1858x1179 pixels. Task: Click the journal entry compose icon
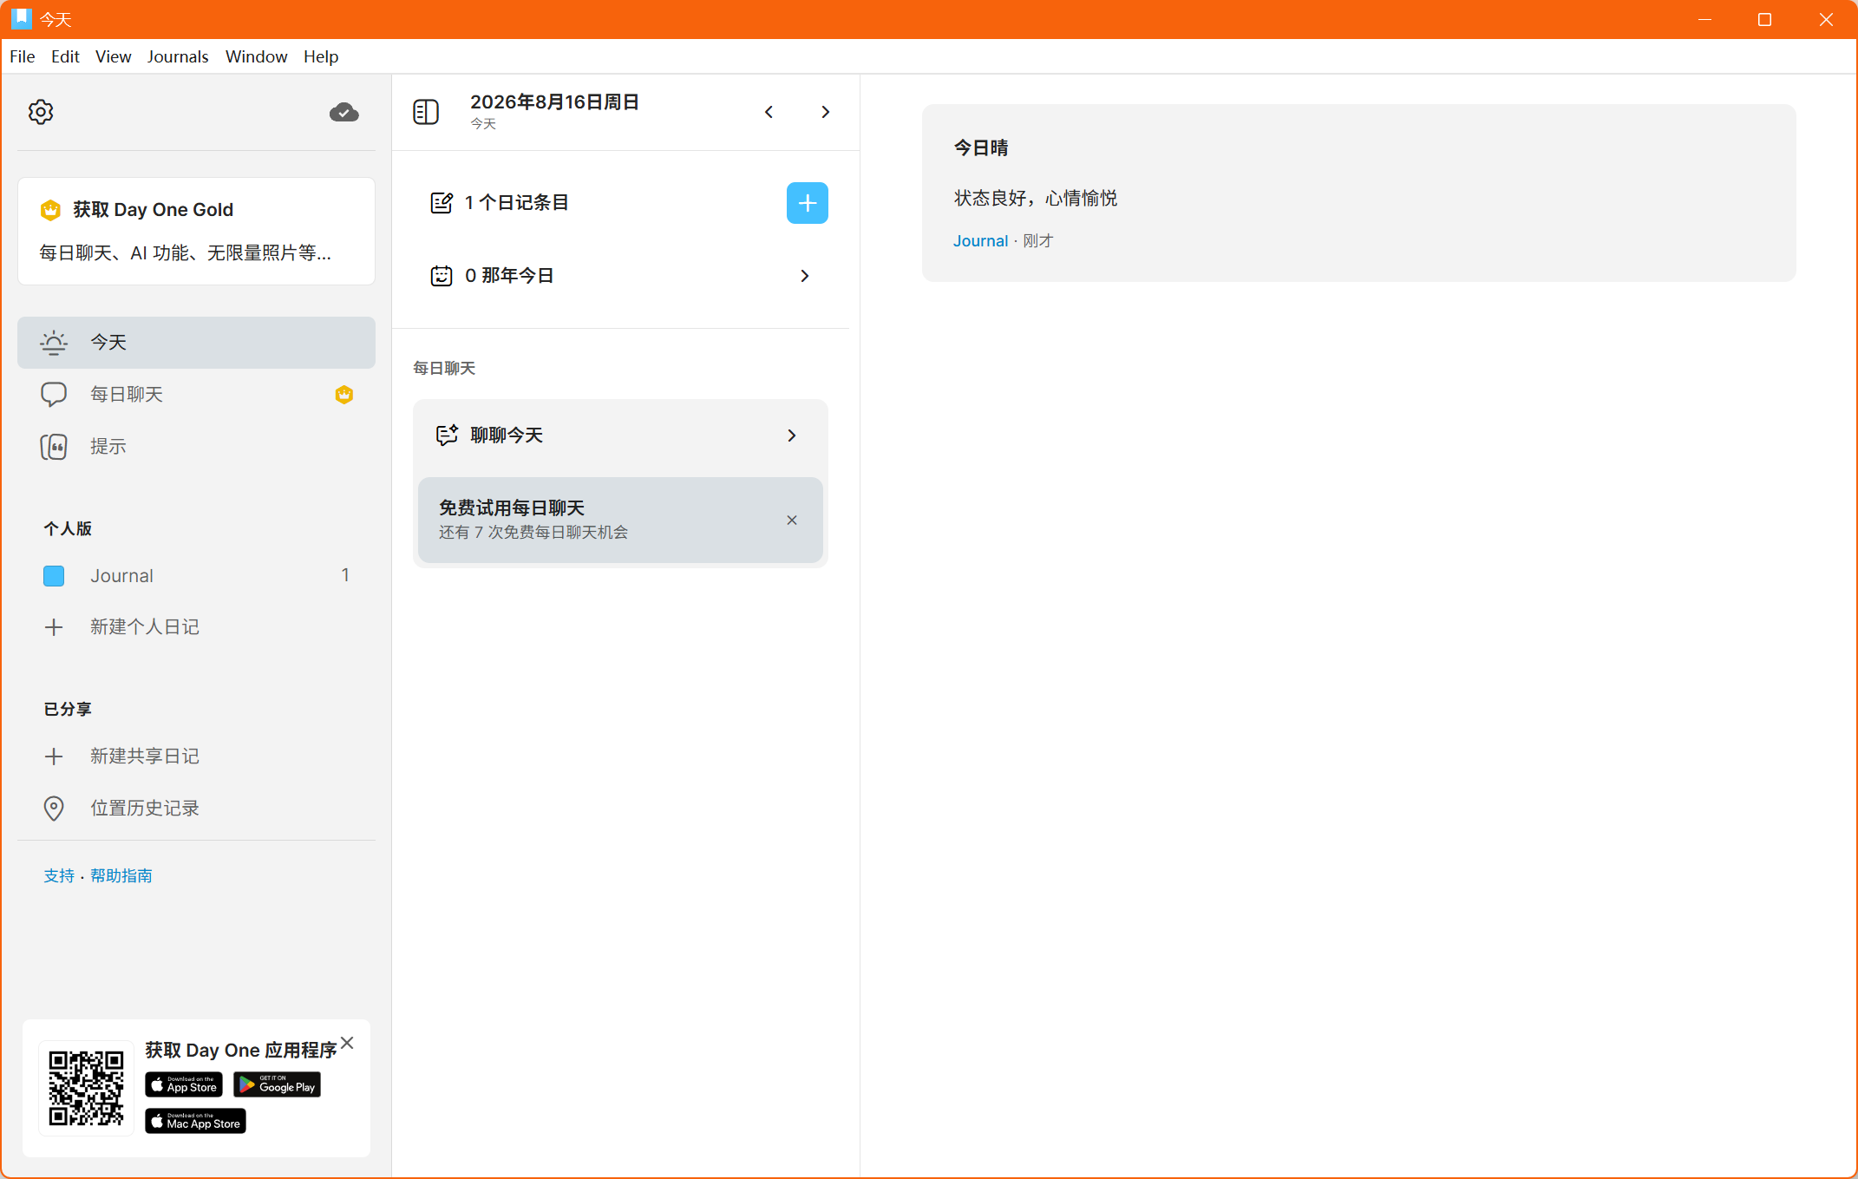pos(442,203)
